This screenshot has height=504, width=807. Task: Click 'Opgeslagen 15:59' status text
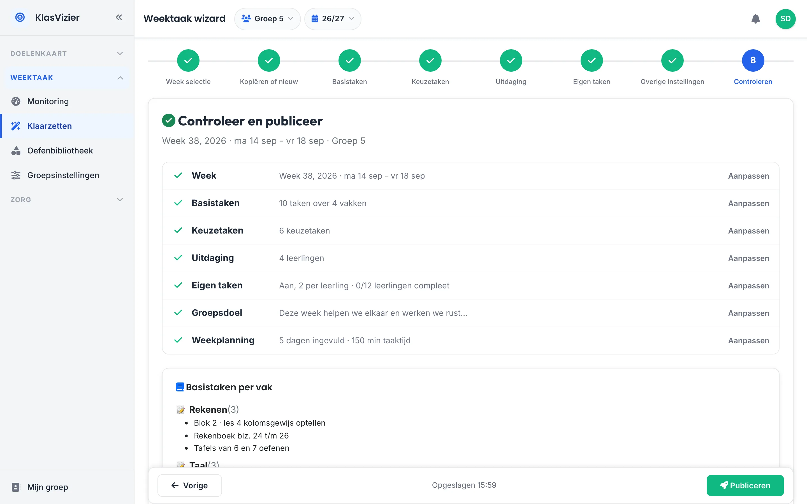coord(464,485)
